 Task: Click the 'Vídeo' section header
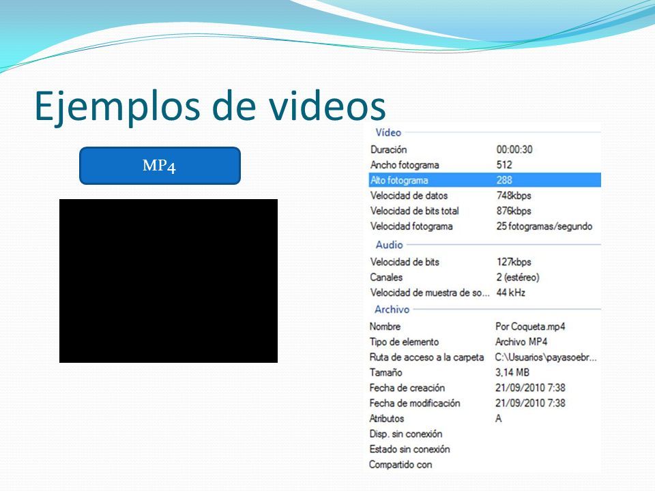388,132
